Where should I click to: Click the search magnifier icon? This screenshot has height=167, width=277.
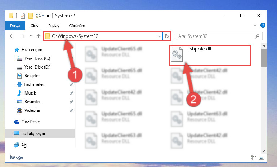[257, 36]
